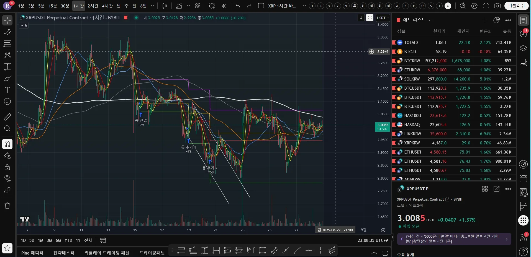
Task: Open the layout dropdown after XRP layout name
Action: 304,6
